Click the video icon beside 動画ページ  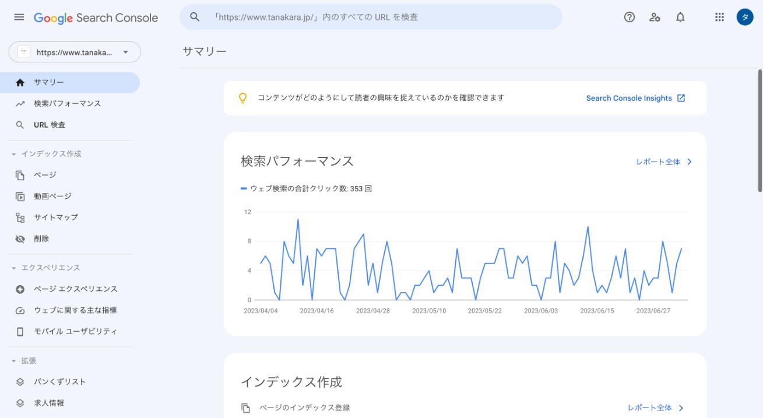point(20,196)
